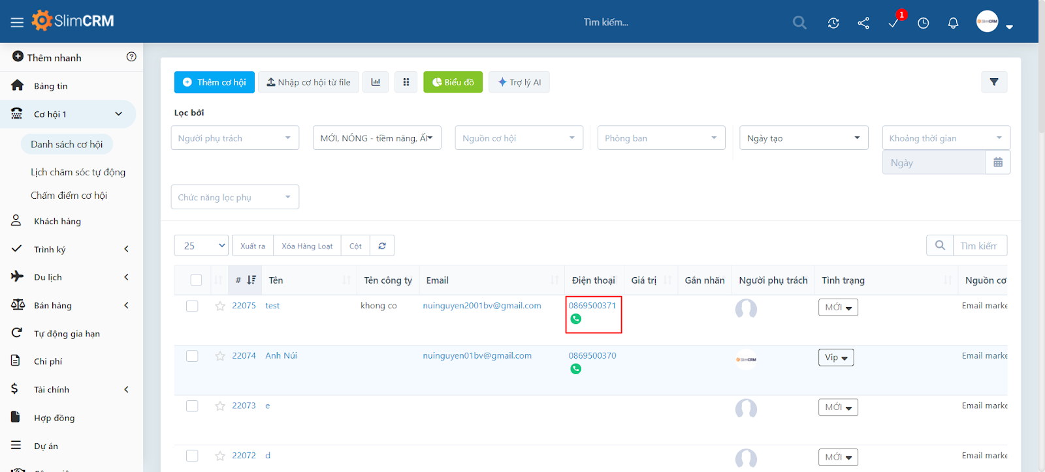Viewport: 1045px width, 472px height.
Task: Click the hamburger menu icon
Action: 17,22
